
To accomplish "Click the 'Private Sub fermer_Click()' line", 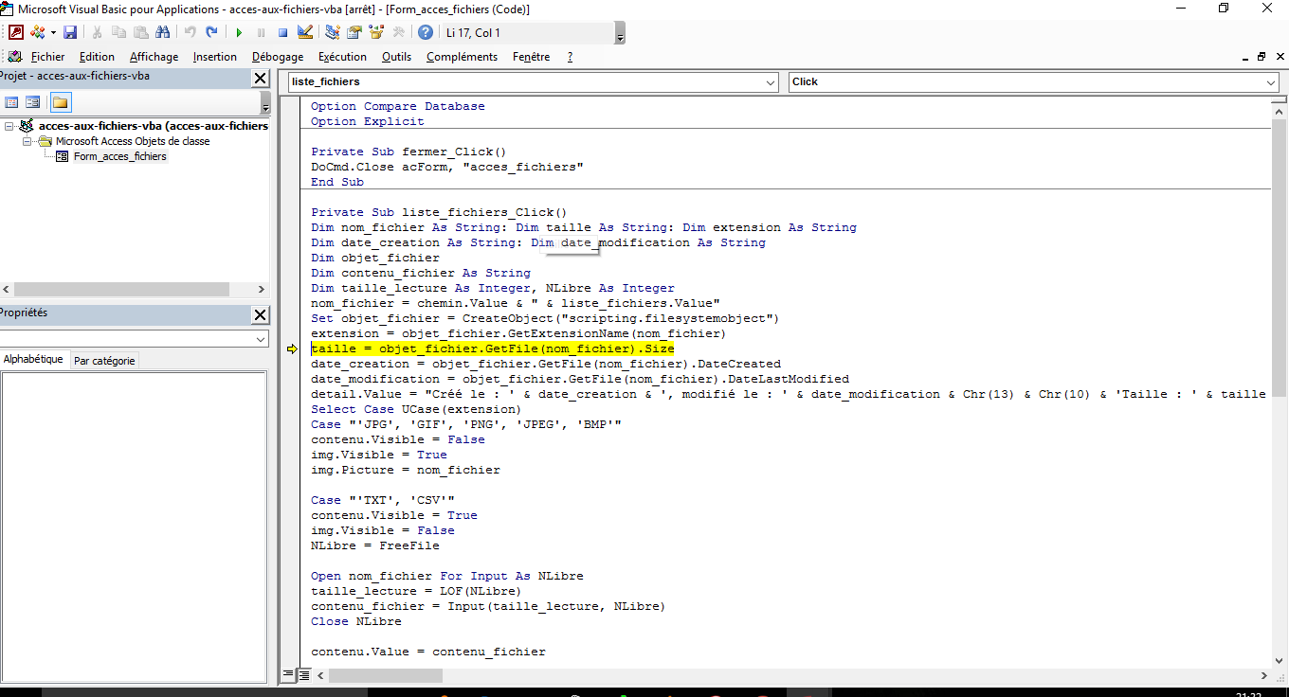I will (409, 152).
